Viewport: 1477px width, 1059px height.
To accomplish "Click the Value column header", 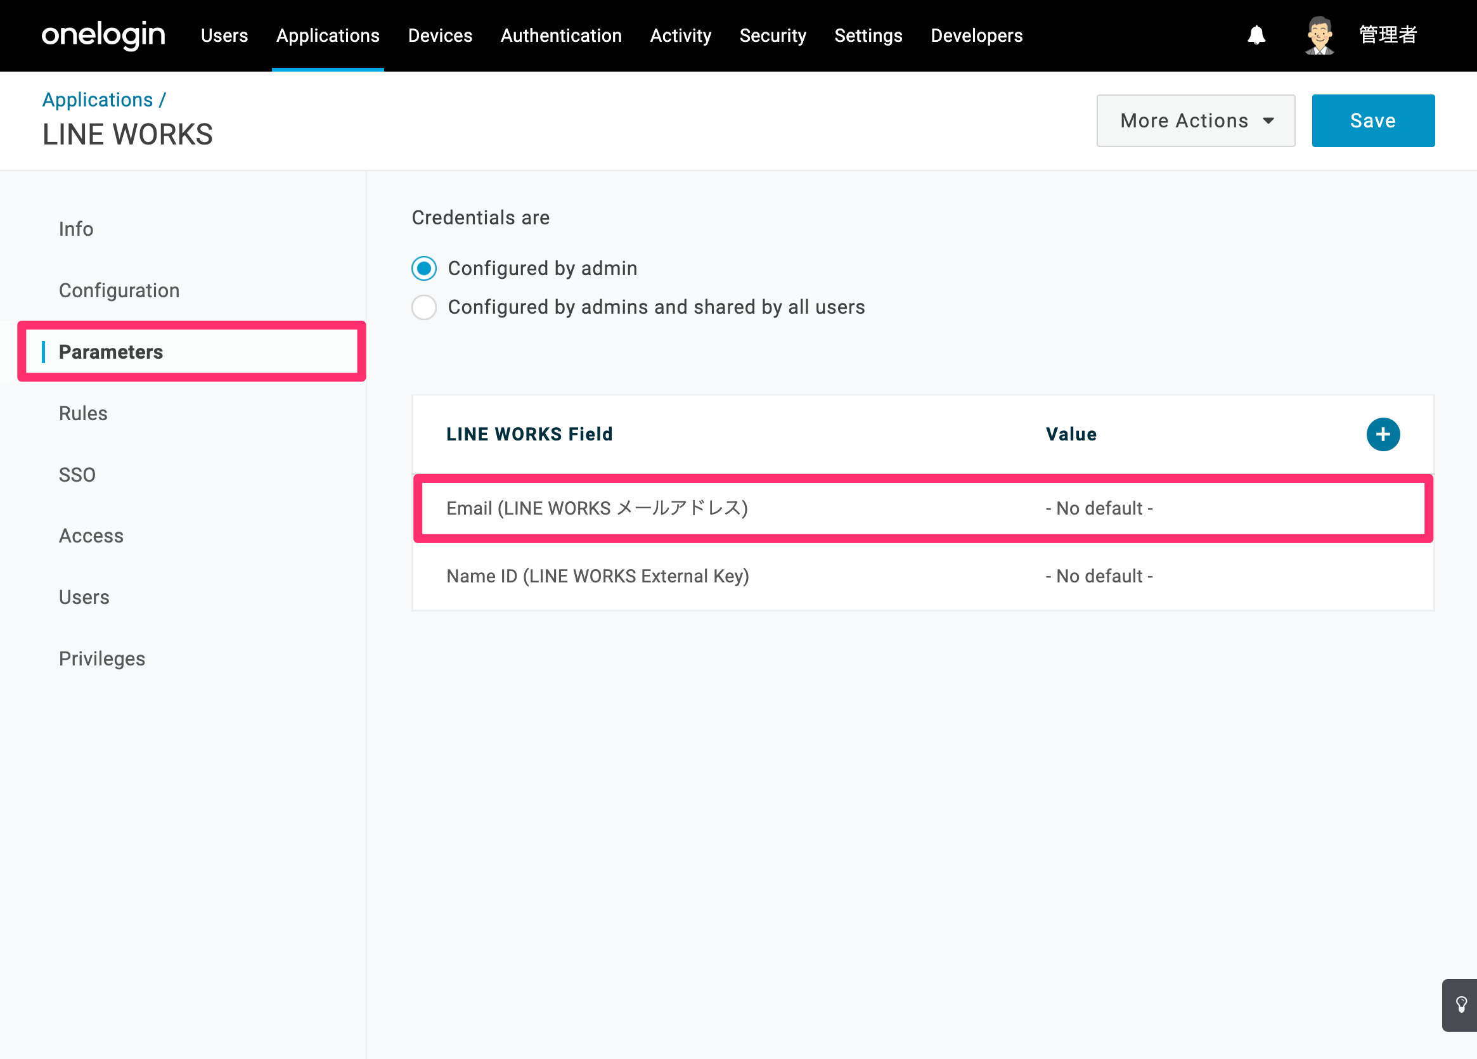I will click(x=1071, y=434).
